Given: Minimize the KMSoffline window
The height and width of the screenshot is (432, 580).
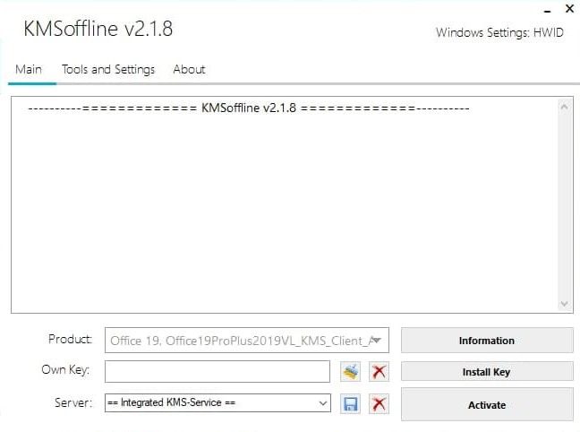Looking at the screenshot, I should pos(547,10).
